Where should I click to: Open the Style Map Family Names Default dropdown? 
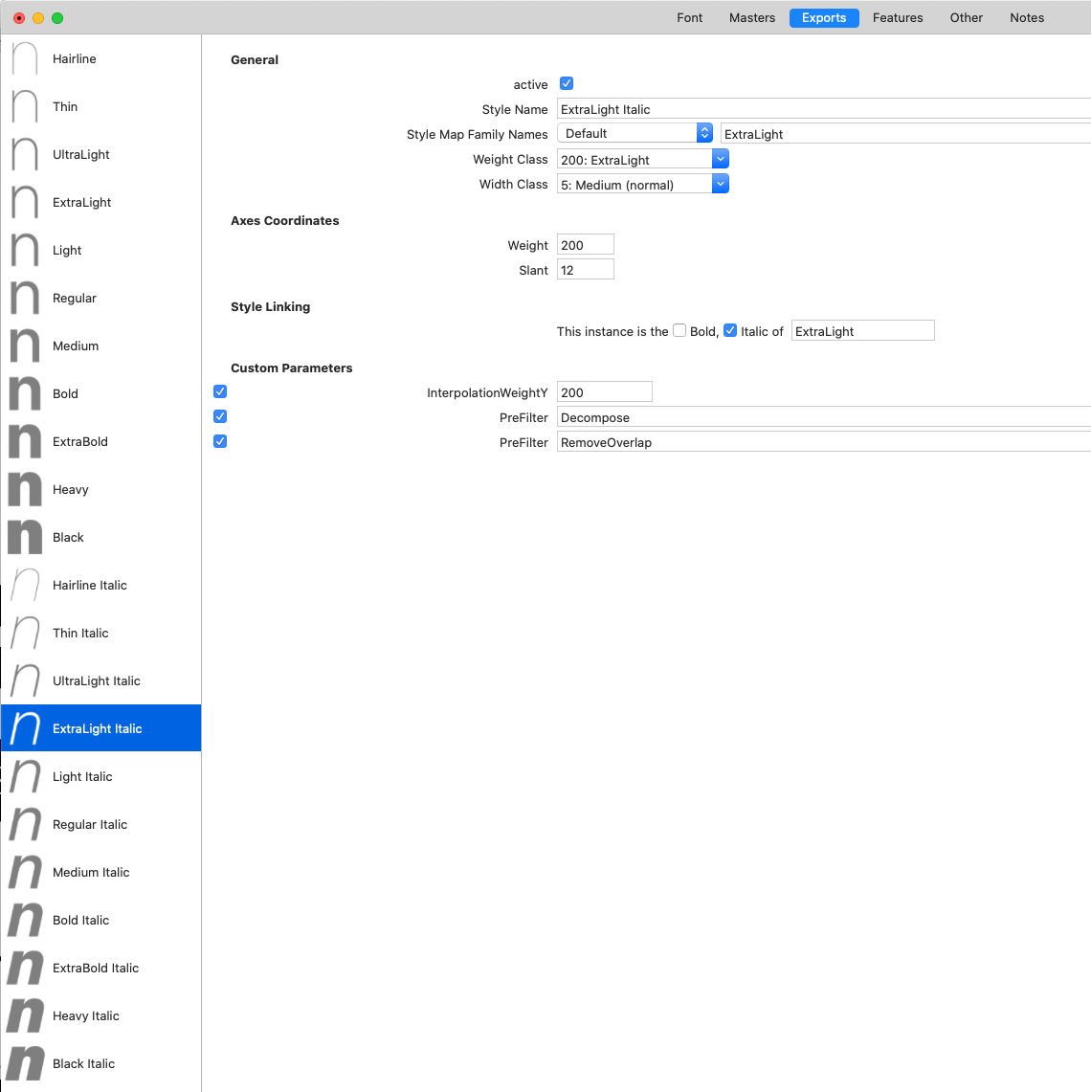coord(635,133)
